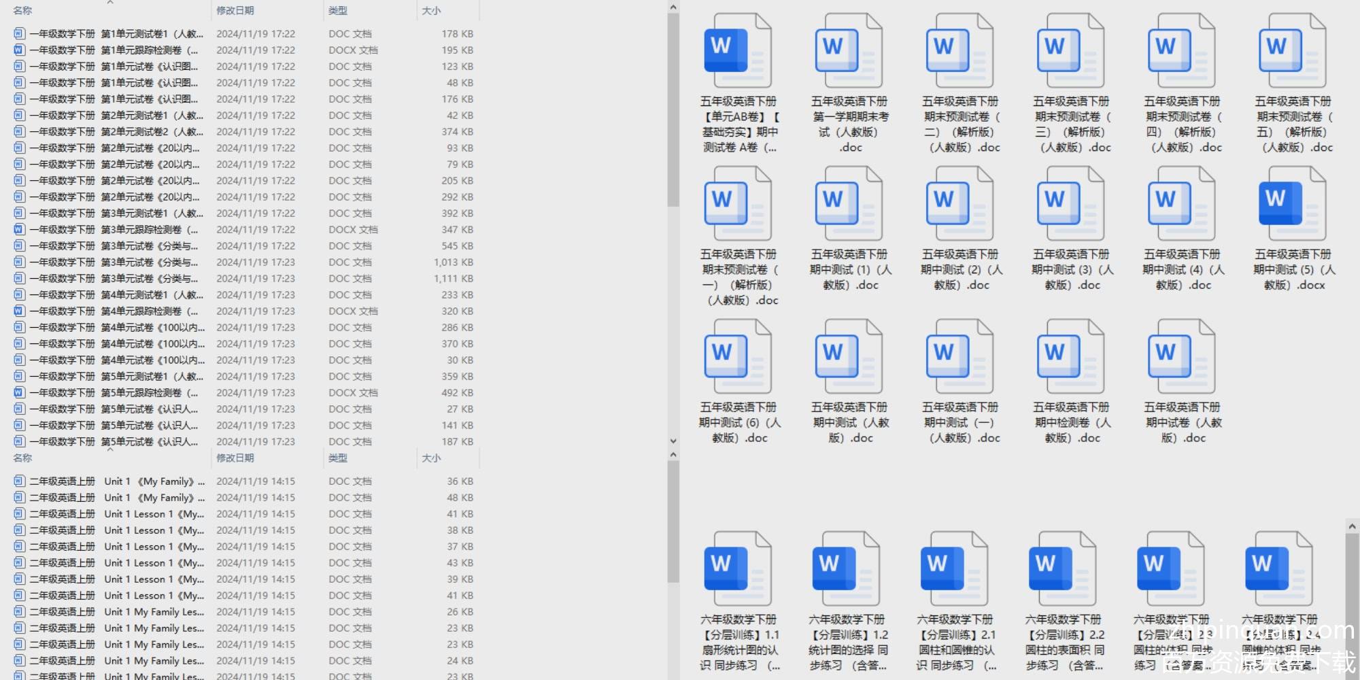Select 六年级数学下册 分层训练 2.2 圆柱的表面积 icon
The height and width of the screenshot is (680, 1360).
[1062, 568]
